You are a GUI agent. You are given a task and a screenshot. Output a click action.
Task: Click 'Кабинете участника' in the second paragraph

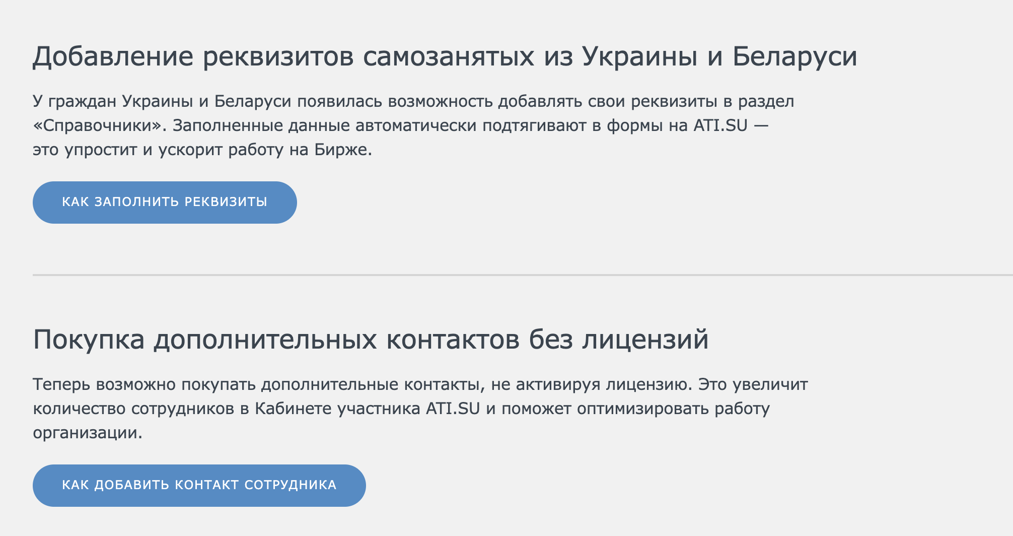pos(337,409)
